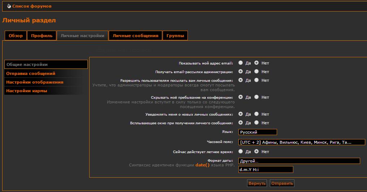Switch to the Обзор tab
This screenshot has height=192, width=367.
click(16, 36)
